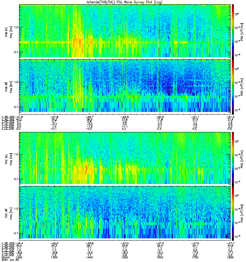
Task: Click the THC X_RE_GSE value -47.5
Action: point(195,243)
